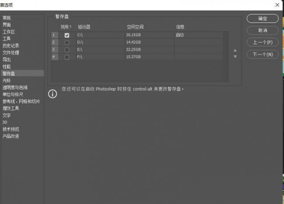Click the 空闲空间 column header

coord(135,27)
